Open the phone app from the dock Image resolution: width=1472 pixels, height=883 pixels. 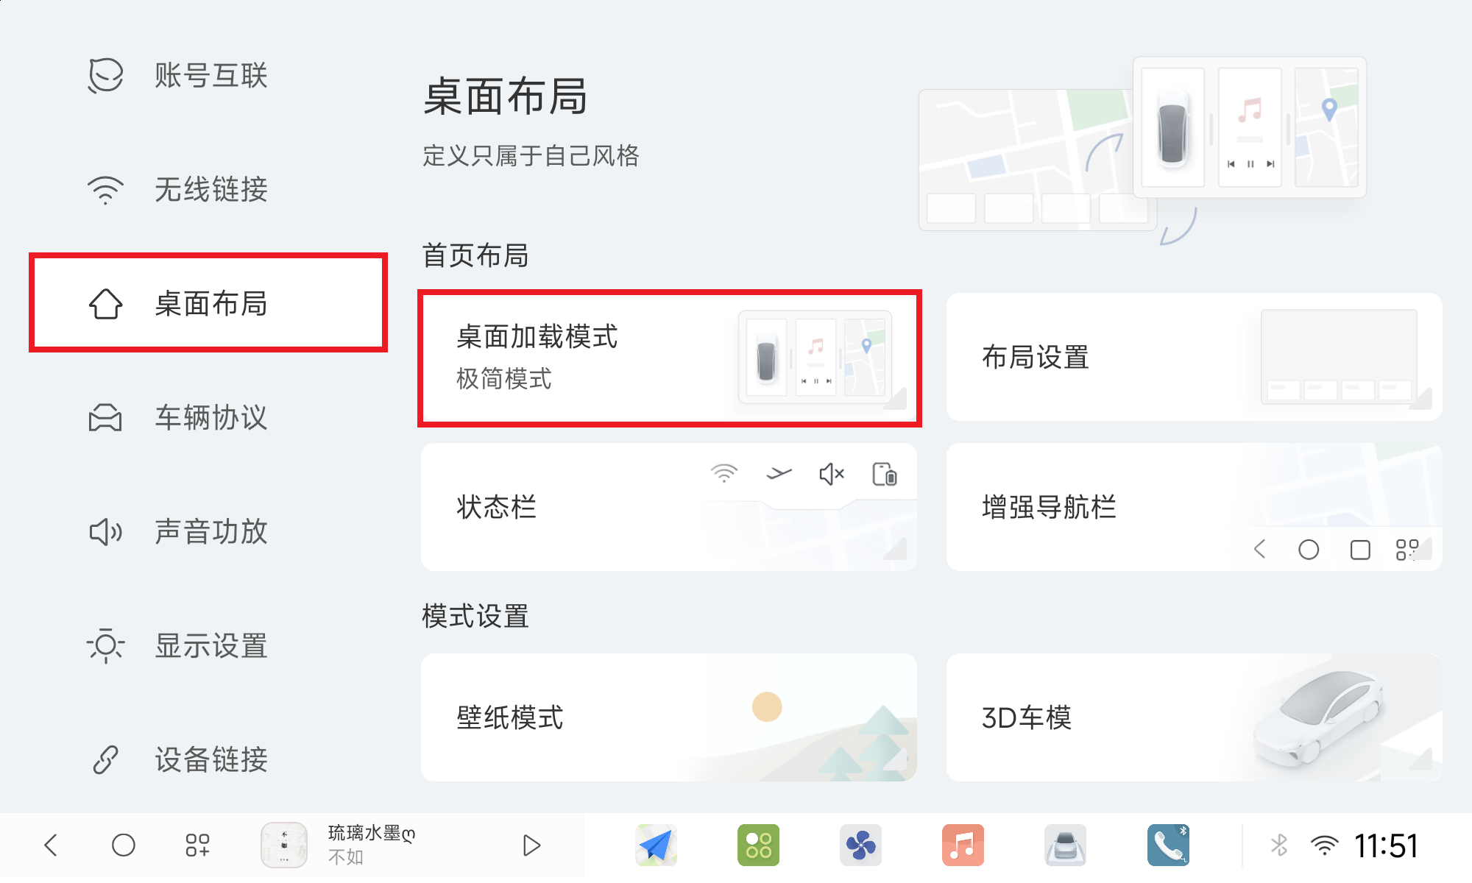pos(1167,845)
